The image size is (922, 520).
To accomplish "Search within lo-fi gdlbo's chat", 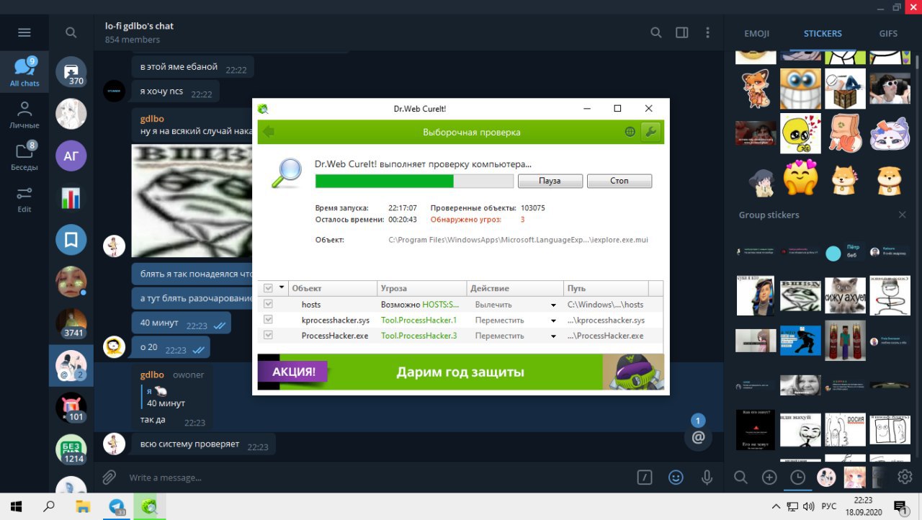I will pyautogui.click(x=655, y=32).
